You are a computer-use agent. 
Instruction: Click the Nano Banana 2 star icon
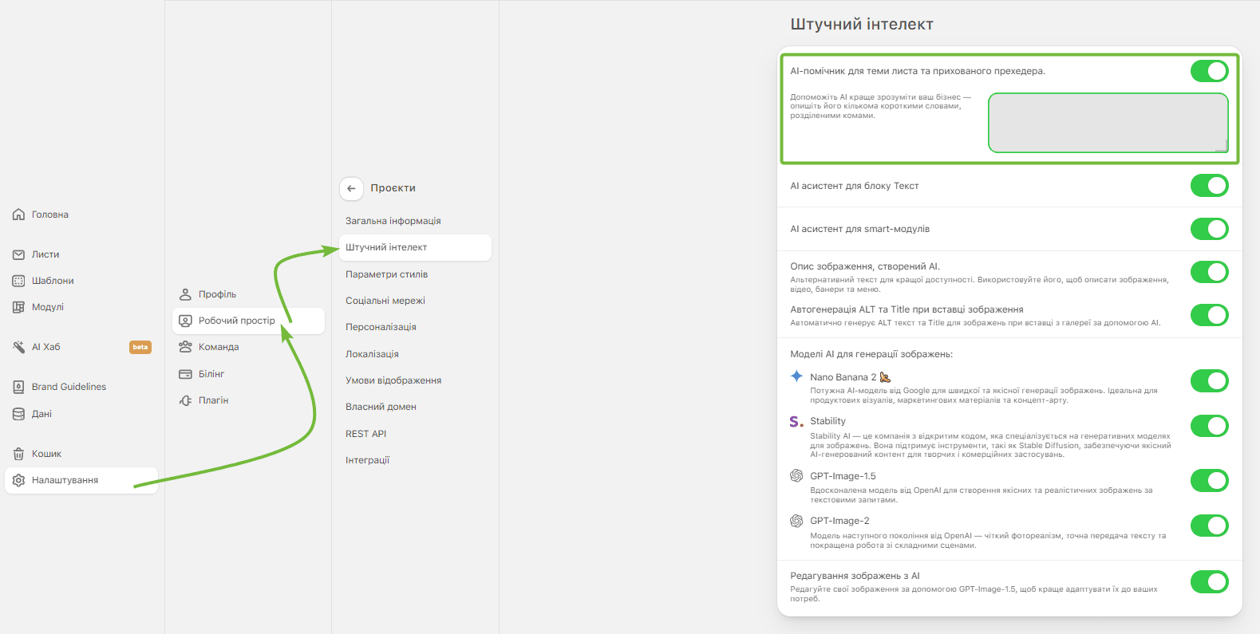796,376
